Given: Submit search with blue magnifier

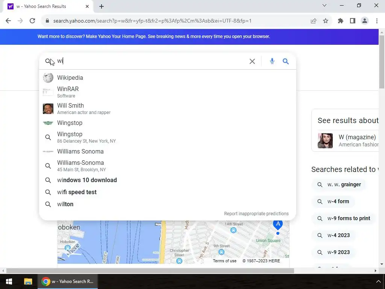Looking at the screenshot, I should [286, 61].
